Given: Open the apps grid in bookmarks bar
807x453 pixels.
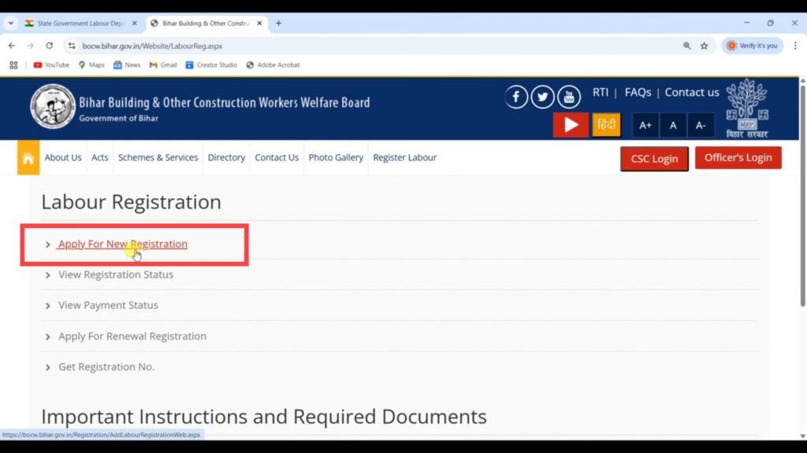Looking at the screenshot, I should point(14,65).
